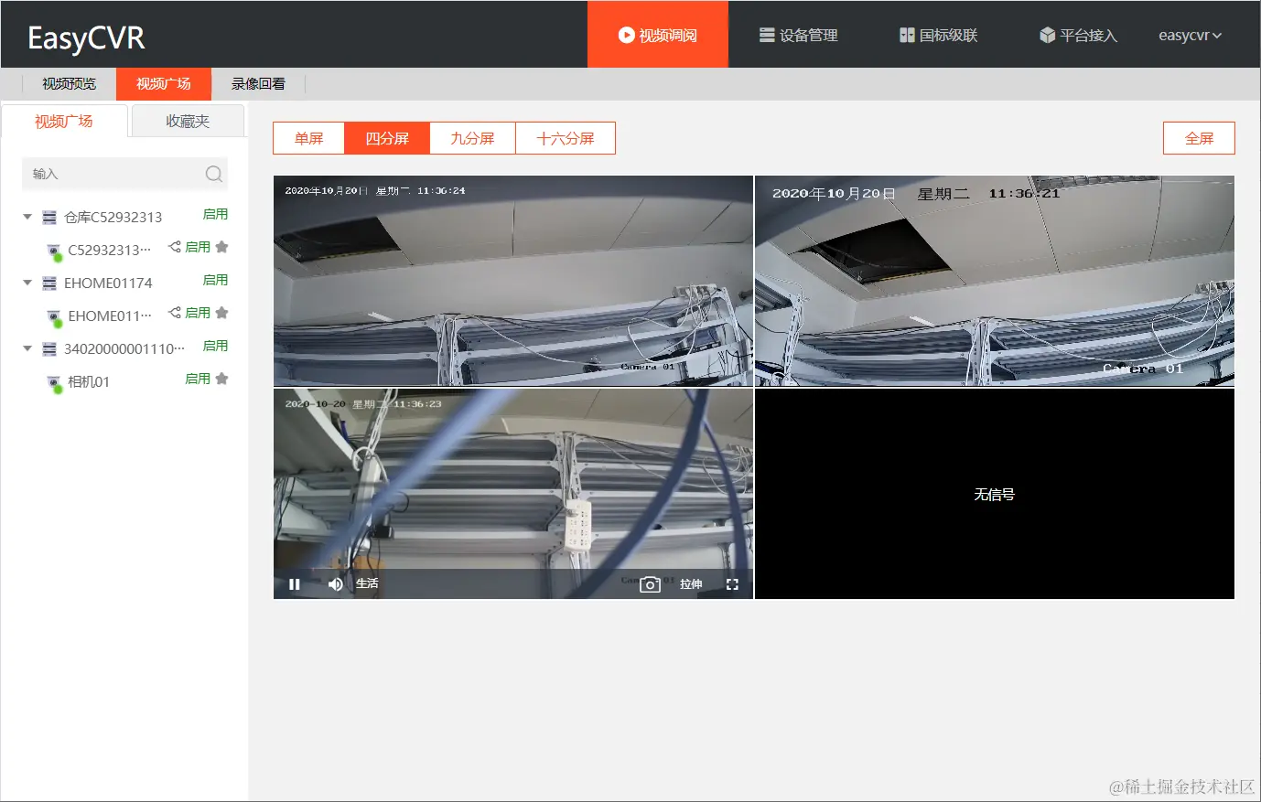Open the easycvr account dropdown
The width and height of the screenshot is (1261, 802).
tap(1189, 35)
